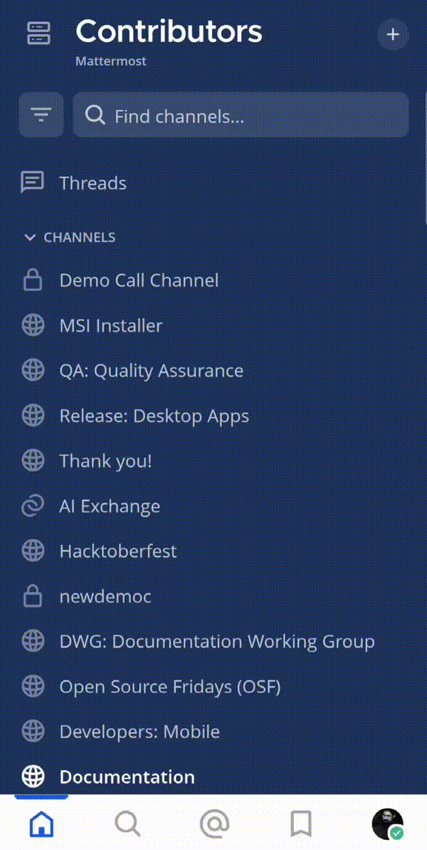The width and height of the screenshot is (427, 850).
Task: Collapse the CHANNELS category chevron
Action: click(30, 237)
